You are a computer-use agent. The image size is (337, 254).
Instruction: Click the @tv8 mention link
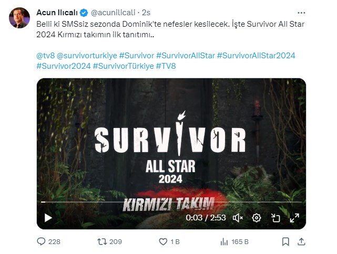pyautogui.click(x=46, y=55)
